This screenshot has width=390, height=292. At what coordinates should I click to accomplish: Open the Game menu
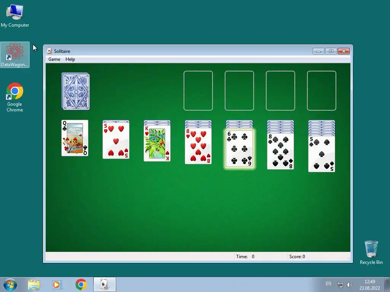click(x=54, y=59)
